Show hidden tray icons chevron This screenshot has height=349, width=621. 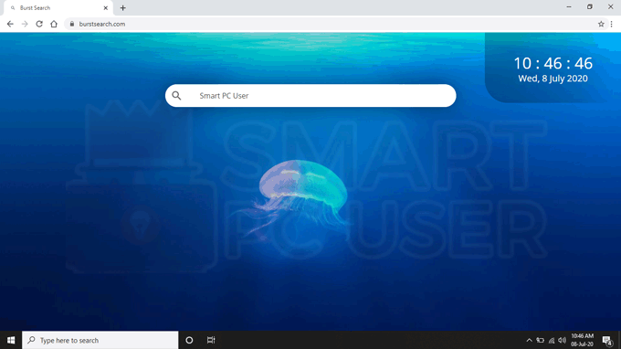tap(529, 340)
